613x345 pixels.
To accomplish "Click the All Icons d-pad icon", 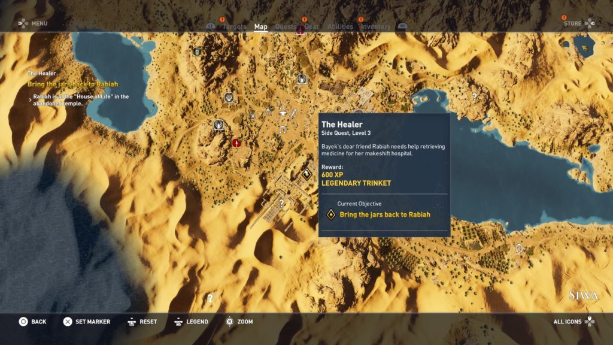I will pyautogui.click(x=590, y=322).
